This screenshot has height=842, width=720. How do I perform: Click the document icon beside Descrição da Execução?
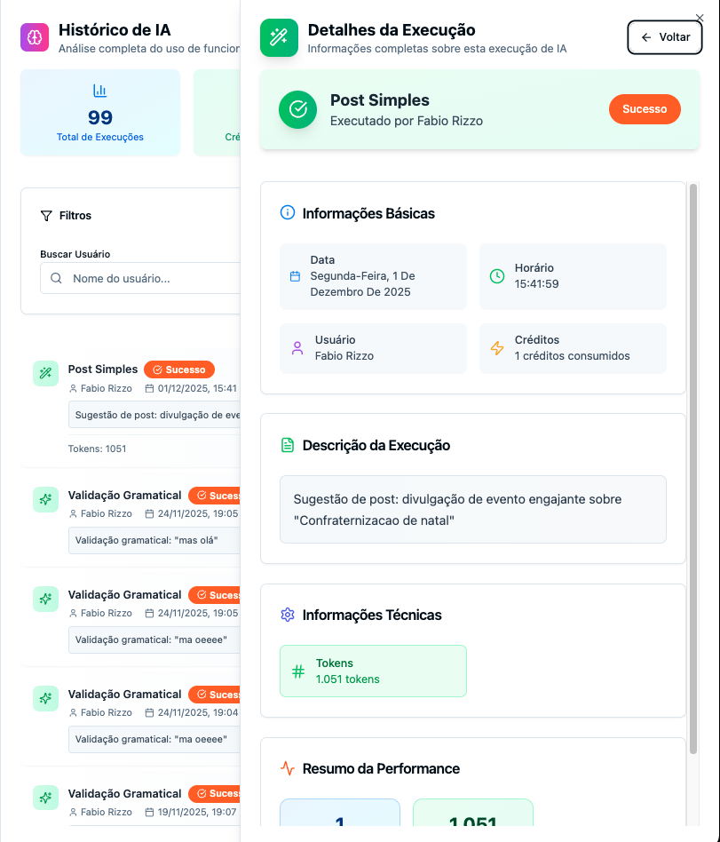pyautogui.click(x=287, y=445)
